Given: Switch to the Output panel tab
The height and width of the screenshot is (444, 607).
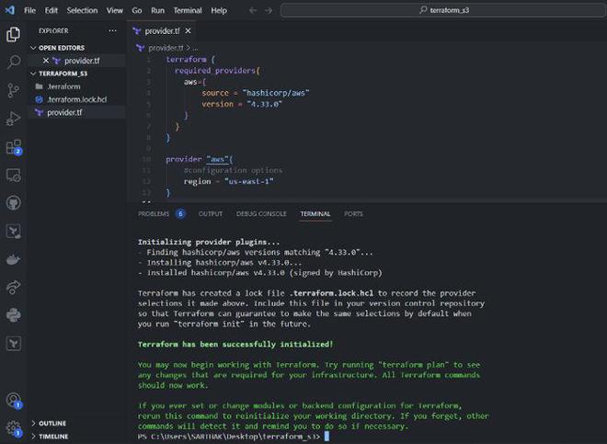Looking at the screenshot, I should pos(211,213).
